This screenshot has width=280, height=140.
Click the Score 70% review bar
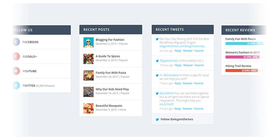pos(244,43)
